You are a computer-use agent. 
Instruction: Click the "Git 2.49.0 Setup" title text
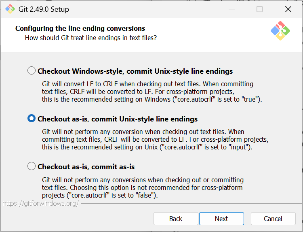pos(44,9)
